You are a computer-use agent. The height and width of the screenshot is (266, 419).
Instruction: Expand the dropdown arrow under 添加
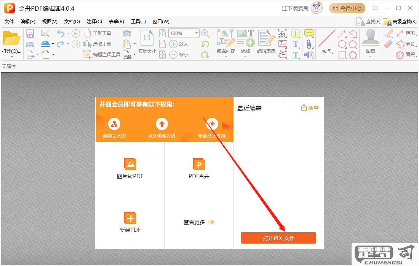[246, 57]
